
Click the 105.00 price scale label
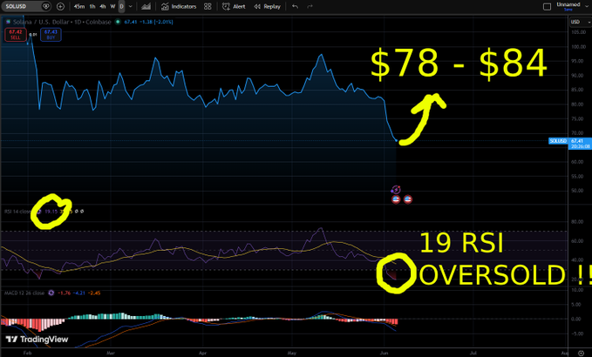coord(576,32)
